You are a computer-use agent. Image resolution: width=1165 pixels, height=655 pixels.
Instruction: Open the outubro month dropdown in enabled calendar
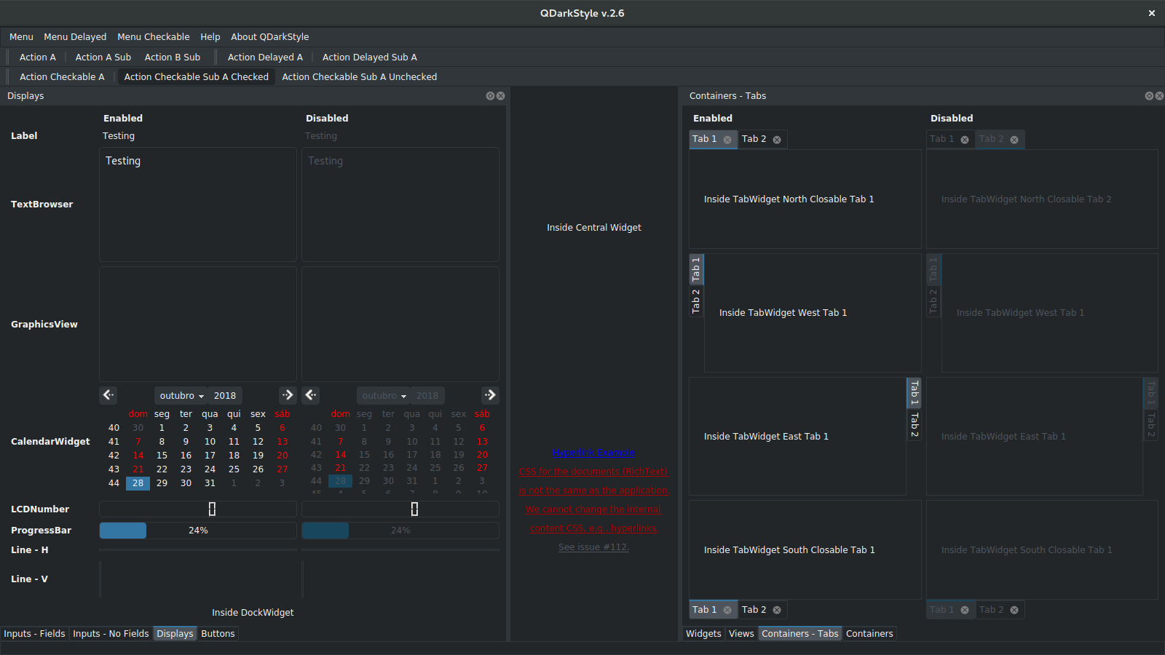(x=181, y=396)
